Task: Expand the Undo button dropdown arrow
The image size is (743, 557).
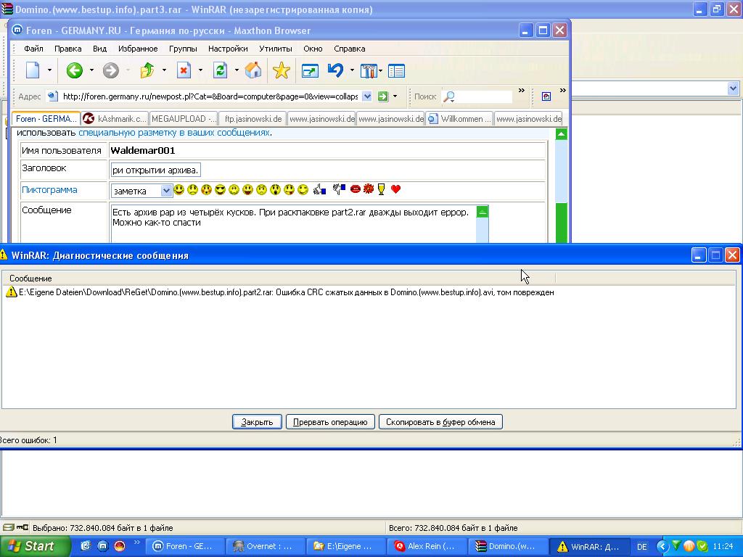Action: pos(352,70)
